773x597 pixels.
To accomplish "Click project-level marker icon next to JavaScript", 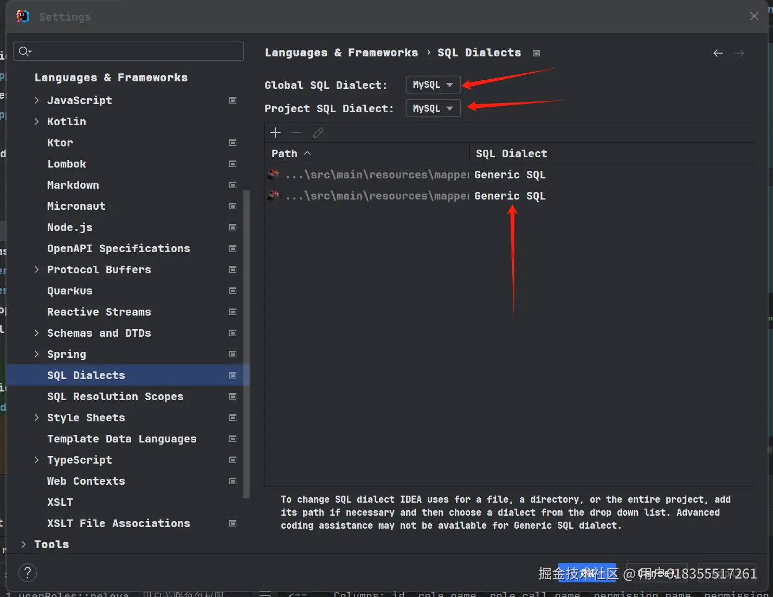I will (233, 100).
